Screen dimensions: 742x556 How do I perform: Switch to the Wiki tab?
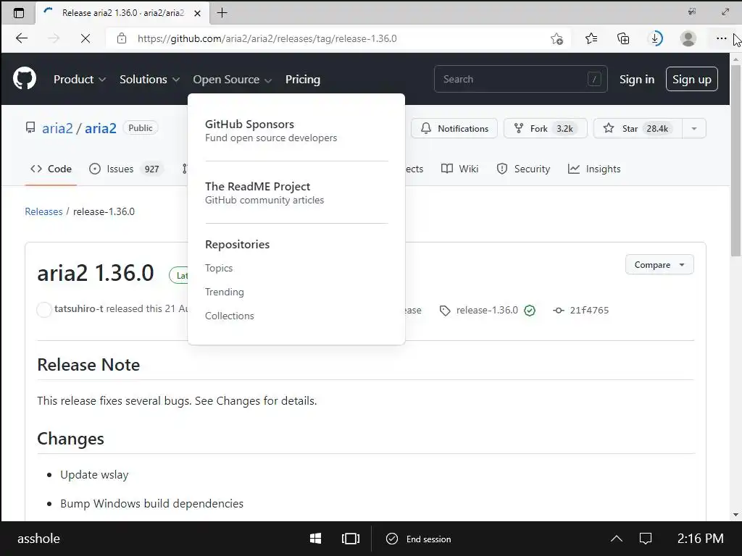point(459,169)
